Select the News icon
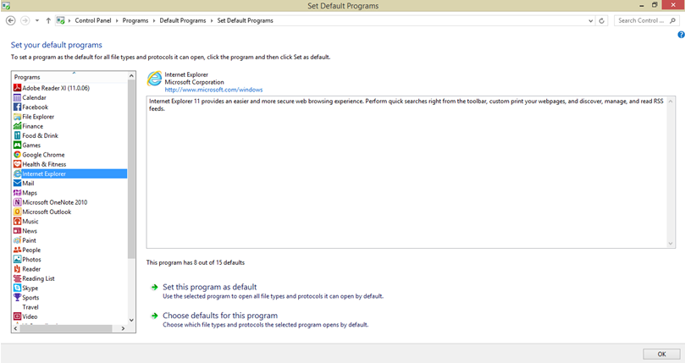This screenshot has width=685, height=363. [x=18, y=231]
